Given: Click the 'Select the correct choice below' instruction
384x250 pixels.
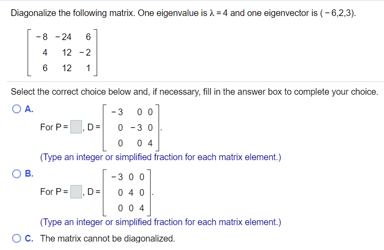Looking at the screenshot, I should (194, 92).
